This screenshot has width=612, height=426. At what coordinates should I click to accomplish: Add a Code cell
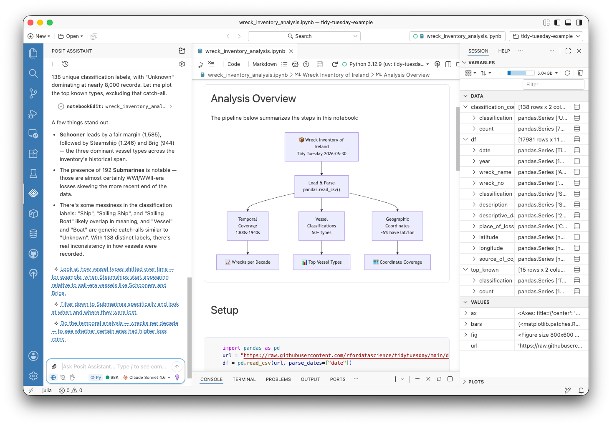pos(230,64)
